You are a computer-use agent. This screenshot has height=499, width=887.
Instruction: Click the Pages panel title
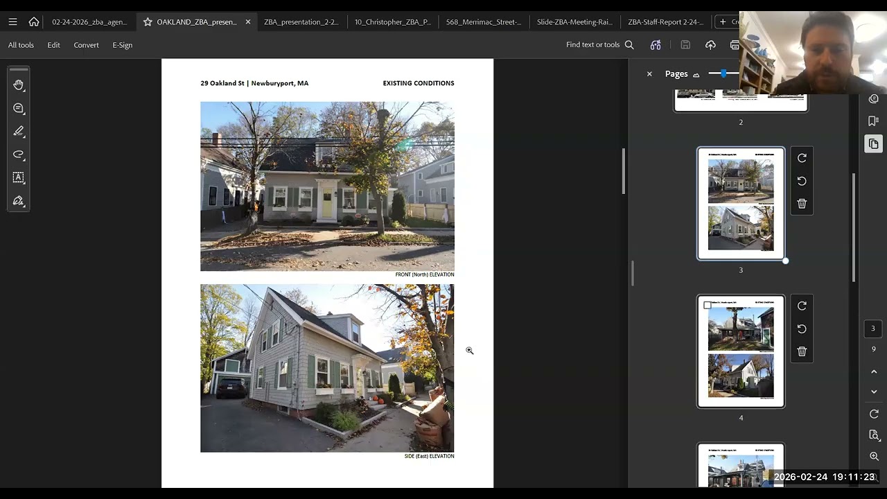click(x=676, y=73)
